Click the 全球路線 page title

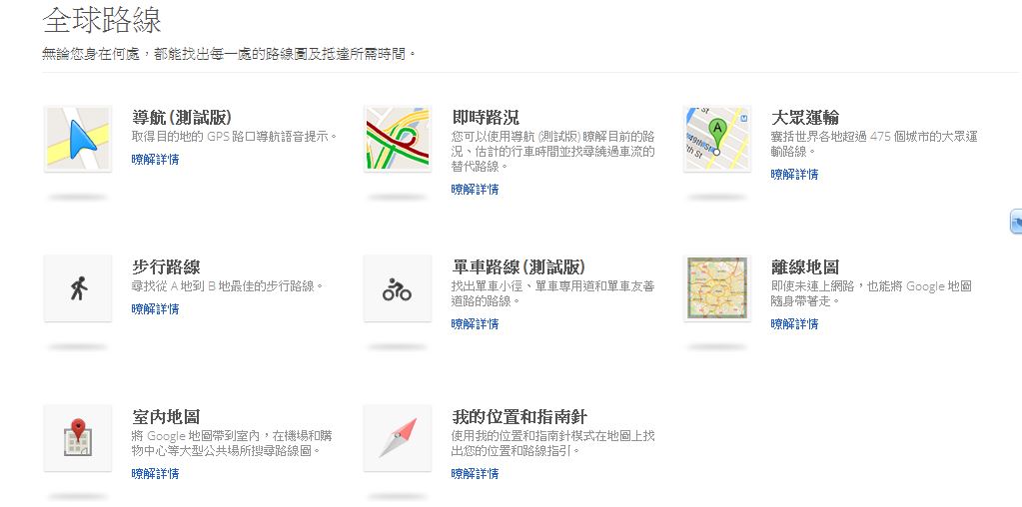point(102,20)
